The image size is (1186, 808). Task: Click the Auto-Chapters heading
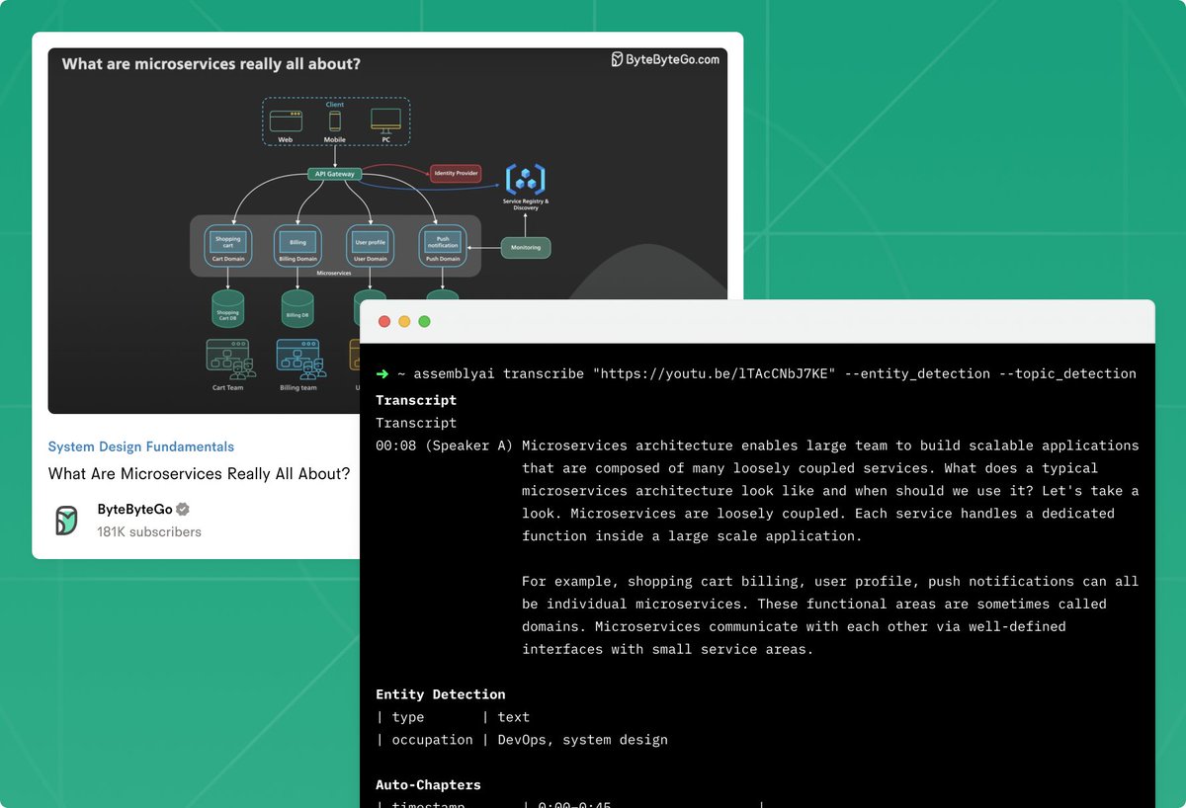(428, 785)
